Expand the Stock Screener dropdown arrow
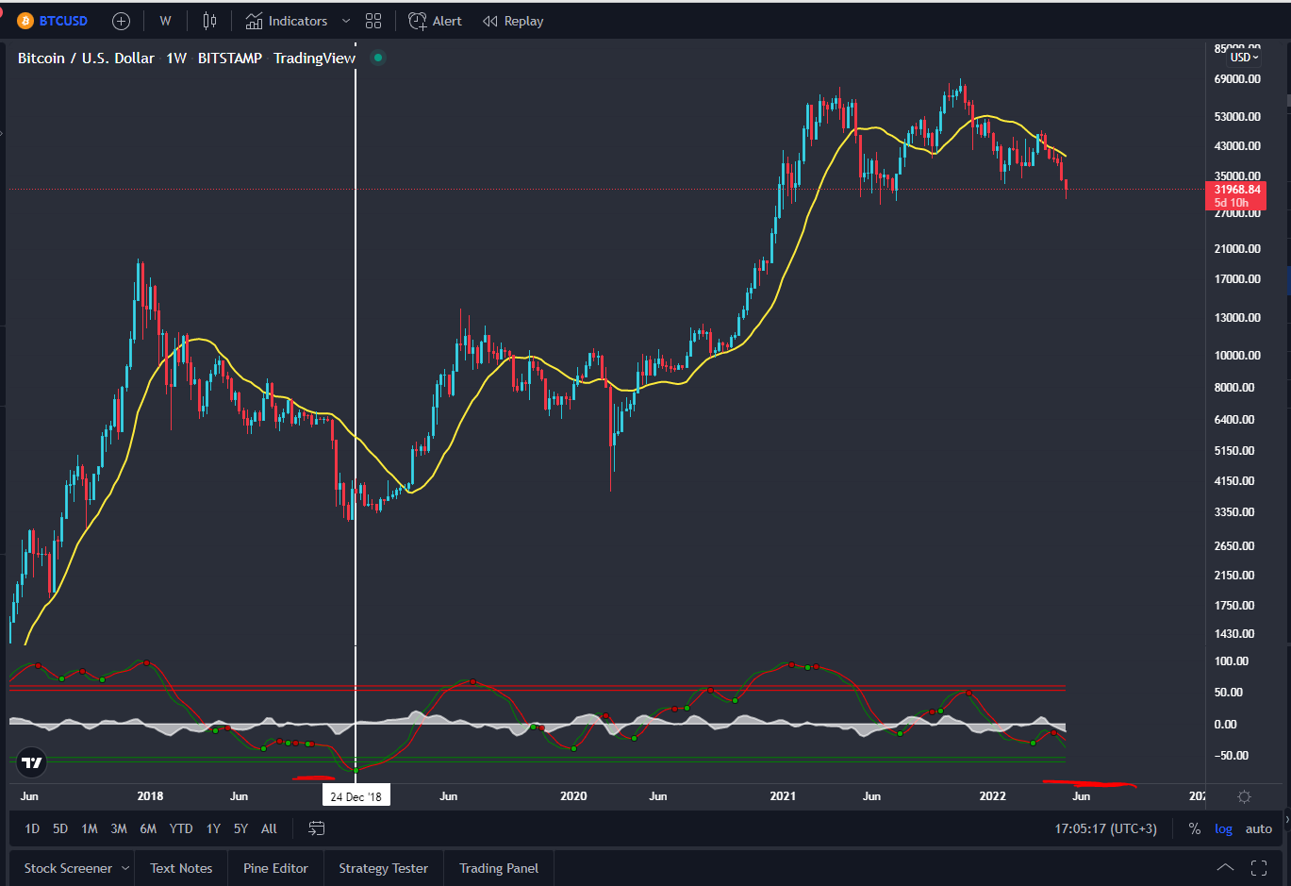This screenshot has width=1291, height=886. click(x=125, y=868)
